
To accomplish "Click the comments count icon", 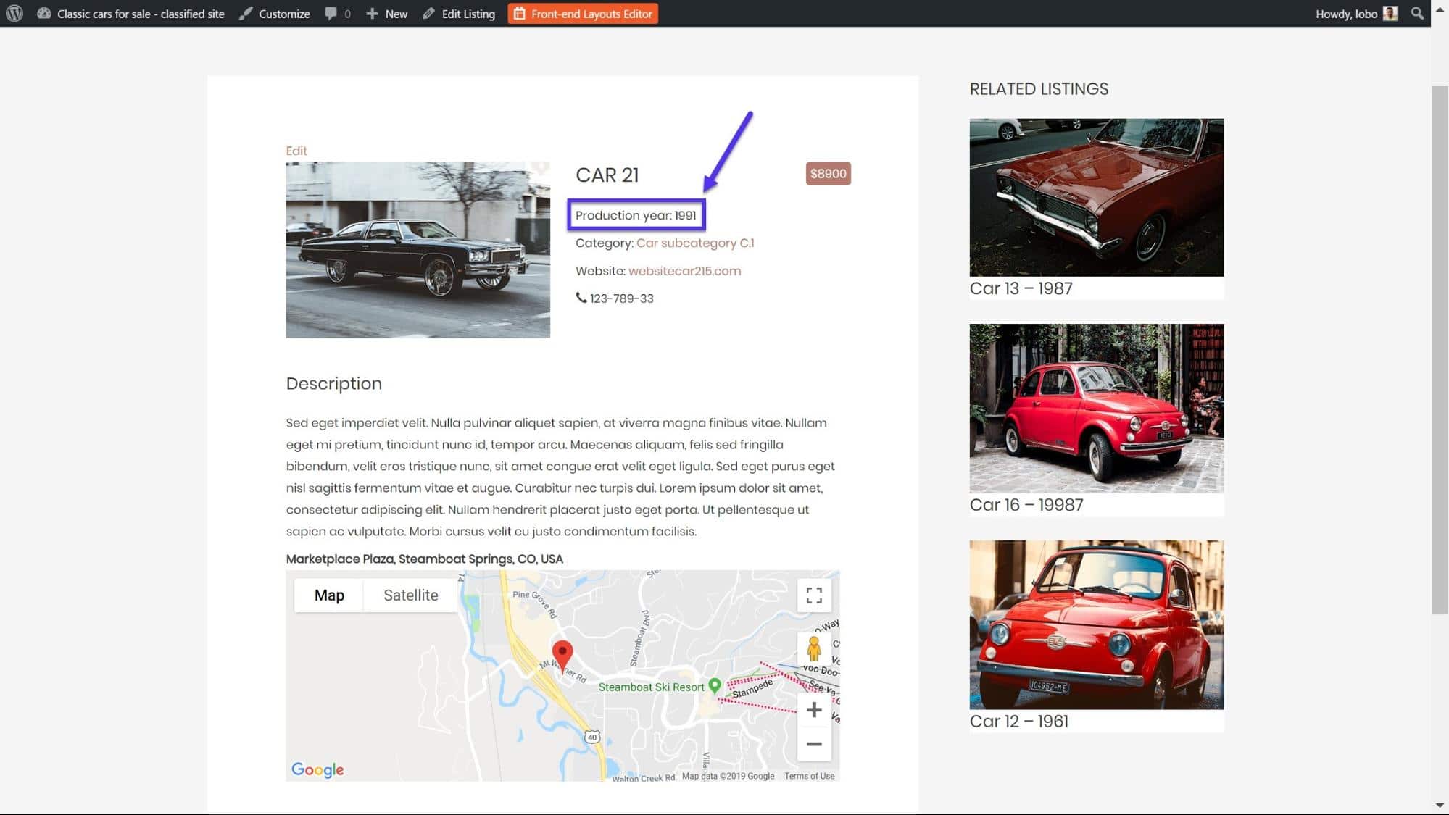I will pos(339,13).
